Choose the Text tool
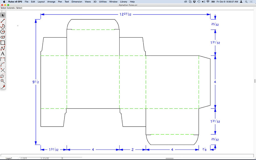256x160 pixels. [x=3, y=54]
